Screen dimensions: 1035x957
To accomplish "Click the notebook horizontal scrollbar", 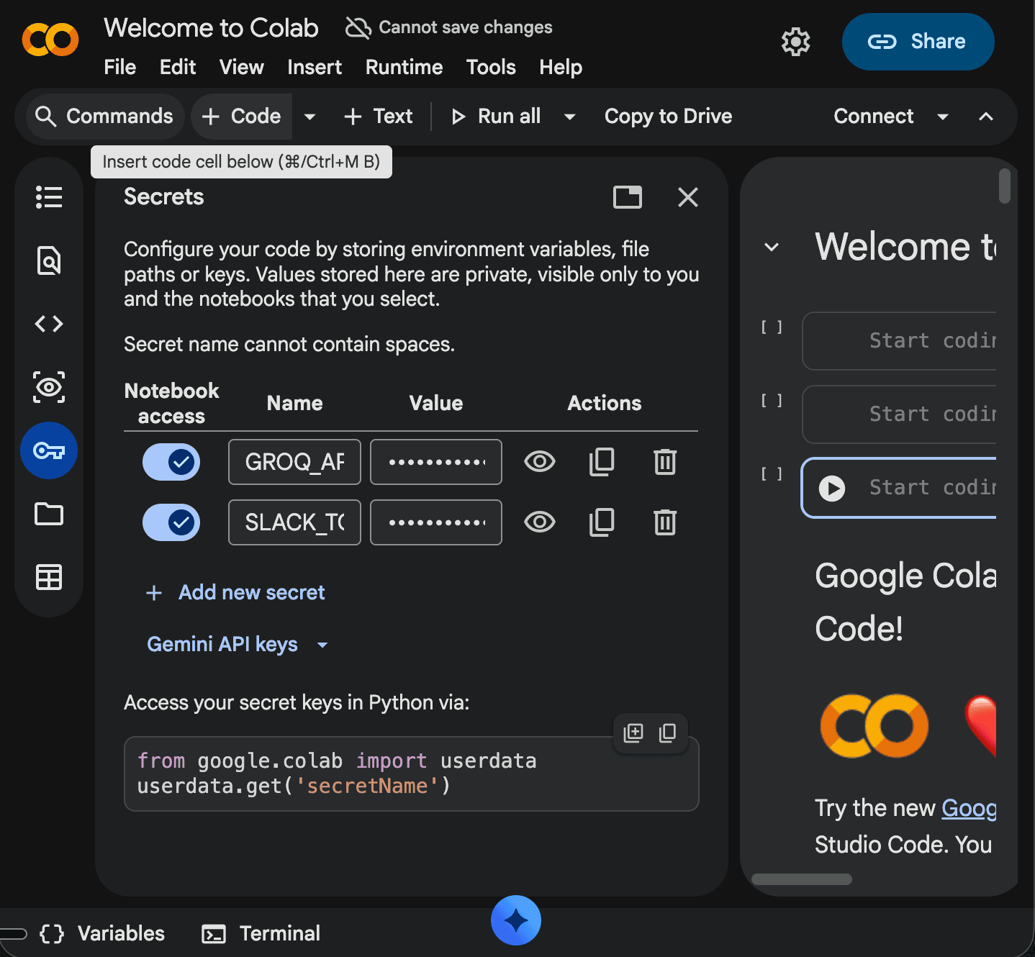I will (x=802, y=879).
